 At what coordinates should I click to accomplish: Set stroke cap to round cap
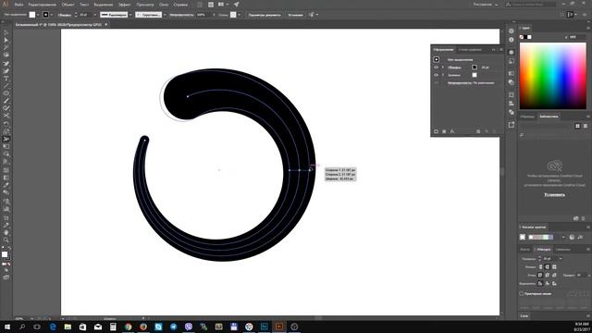(547, 267)
